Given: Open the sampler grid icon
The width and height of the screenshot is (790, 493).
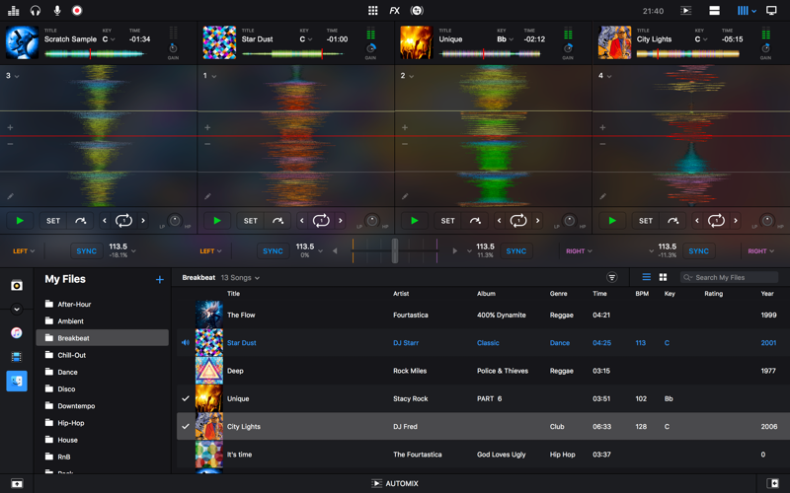Looking at the screenshot, I should [373, 11].
